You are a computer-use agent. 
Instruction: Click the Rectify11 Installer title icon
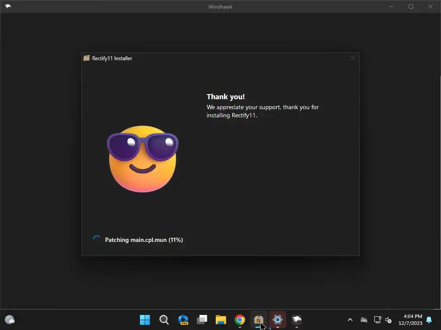[x=87, y=58]
